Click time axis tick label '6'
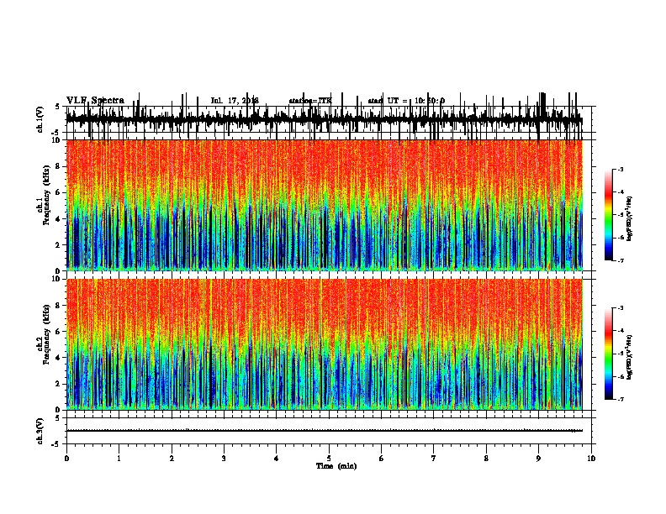 coord(382,458)
